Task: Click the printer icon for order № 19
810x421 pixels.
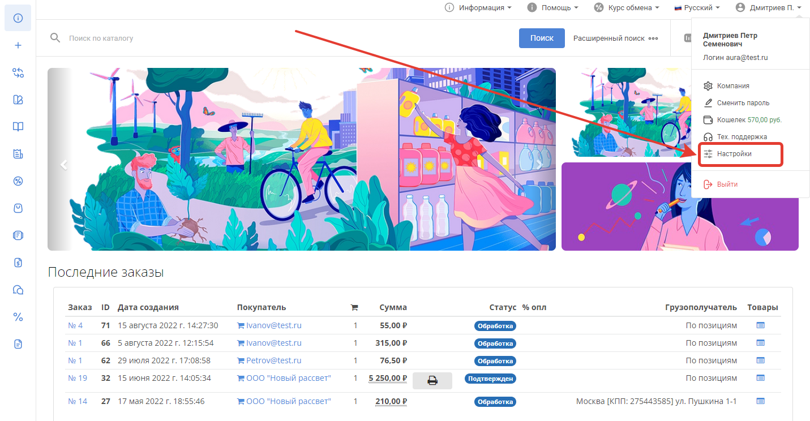Action: point(432,381)
